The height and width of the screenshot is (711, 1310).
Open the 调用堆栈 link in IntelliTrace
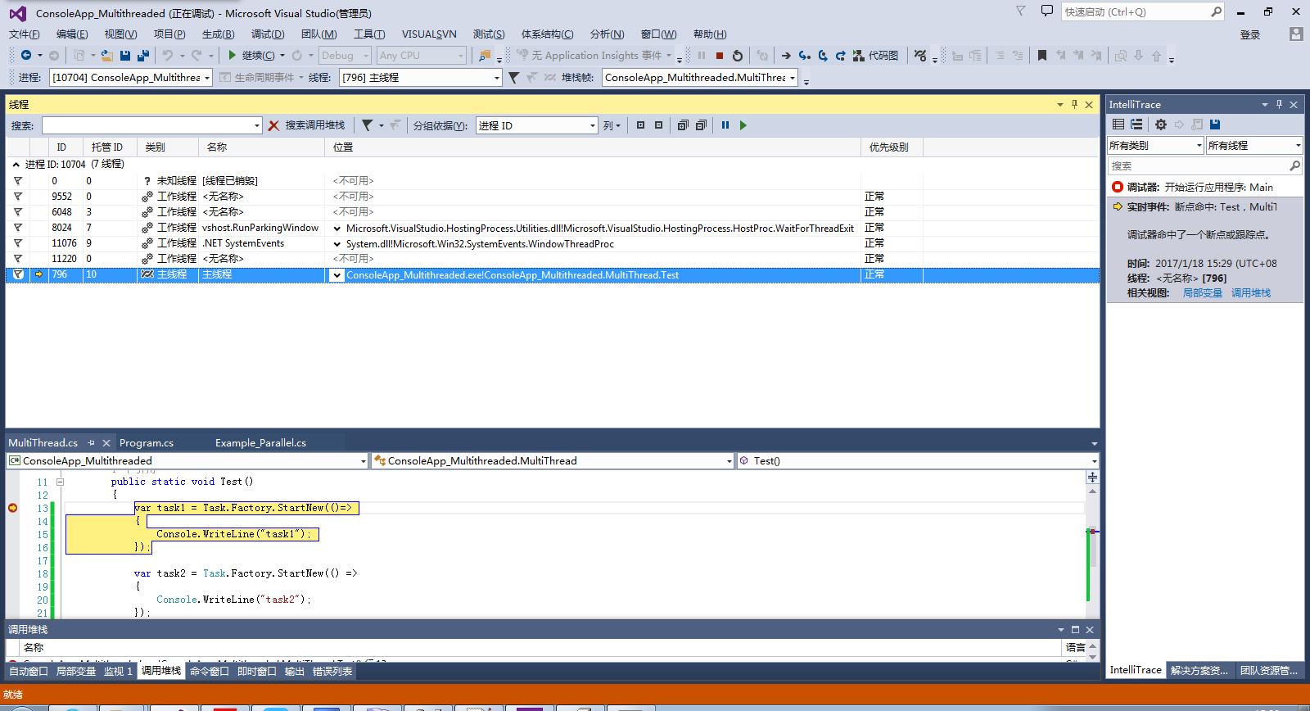[x=1251, y=293]
